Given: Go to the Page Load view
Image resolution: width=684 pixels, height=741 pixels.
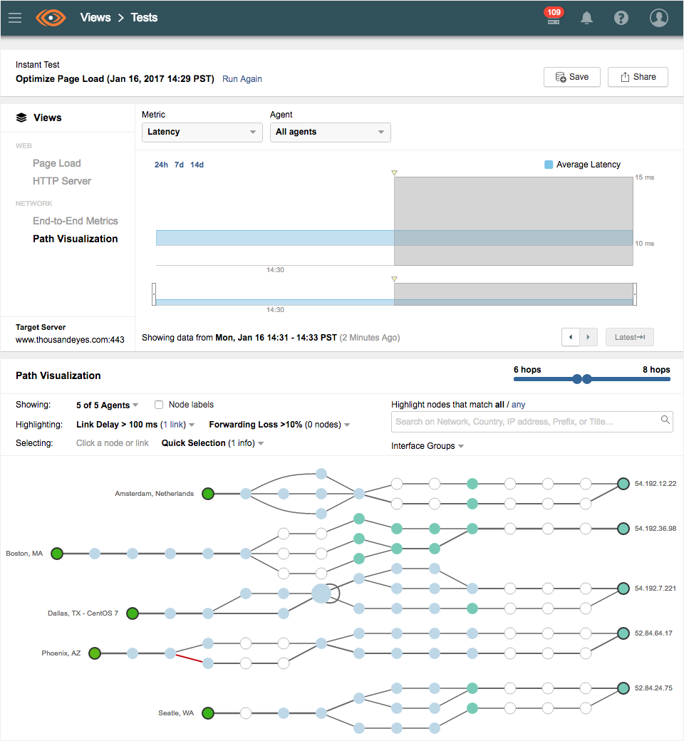Looking at the screenshot, I should point(57,163).
